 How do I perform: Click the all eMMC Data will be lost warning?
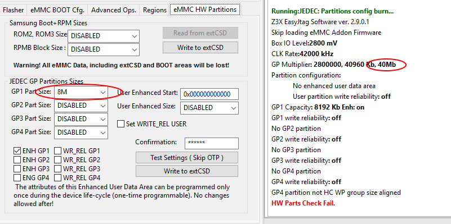(122, 65)
